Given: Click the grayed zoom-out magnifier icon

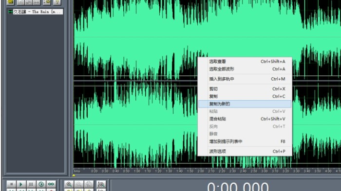Looking at the screenshot, I should tap(79, 184).
